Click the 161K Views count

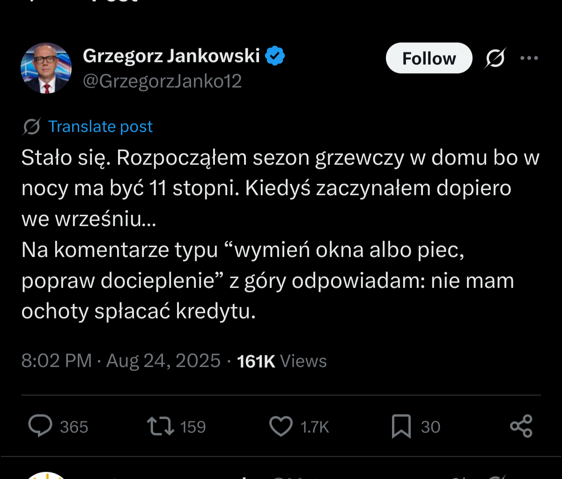282,361
